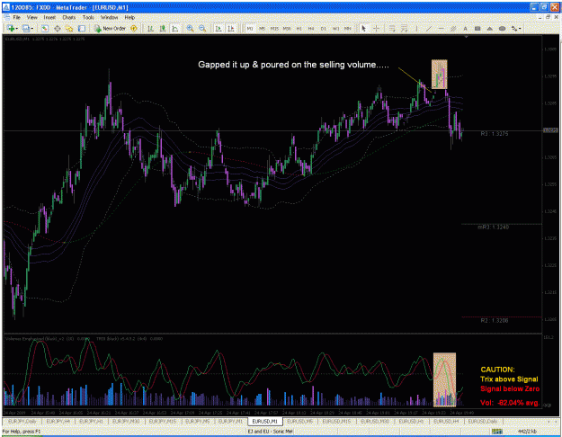Toggle the Navigator star folder icon
This screenshot has width=562, height=437.
coord(69,28)
